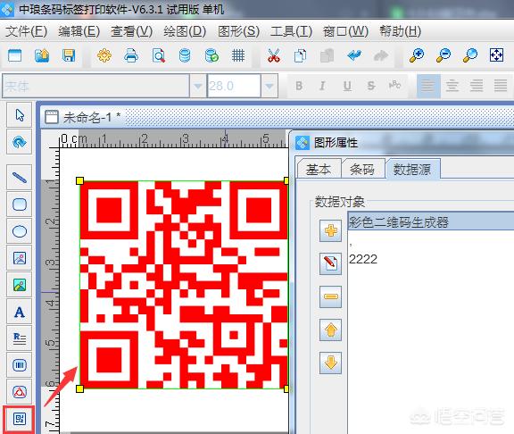Screen dimensions: 514x434
Task: Select the triangle shape tool in the sidebar
Action: coord(20,392)
